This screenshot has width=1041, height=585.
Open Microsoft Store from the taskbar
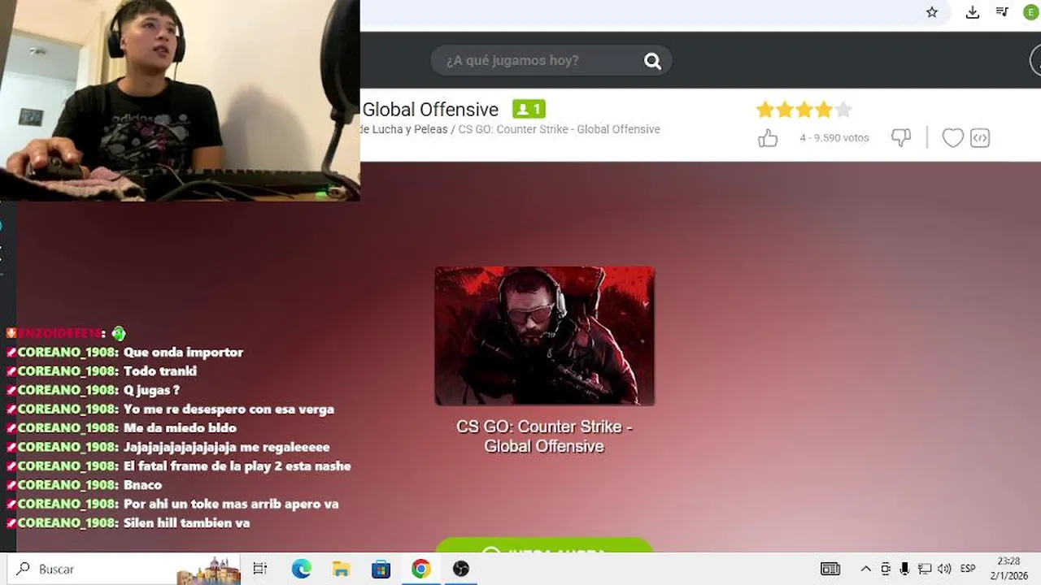pyautogui.click(x=381, y=569)
